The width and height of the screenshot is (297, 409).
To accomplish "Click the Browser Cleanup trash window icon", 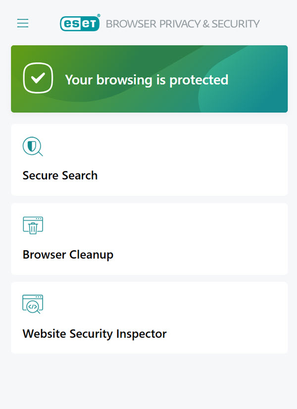I will (33, 226).
